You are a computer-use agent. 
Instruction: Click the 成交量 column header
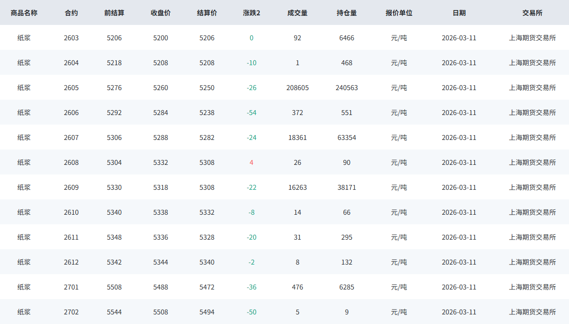(x=297, y=13)
